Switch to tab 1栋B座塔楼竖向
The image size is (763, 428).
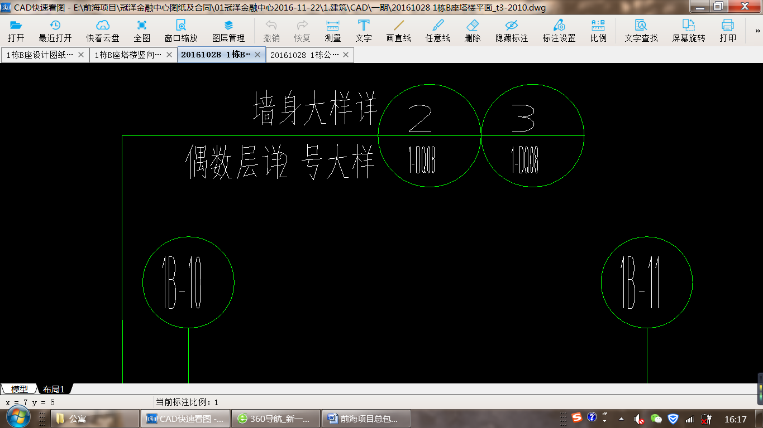(x=128, y=55)
